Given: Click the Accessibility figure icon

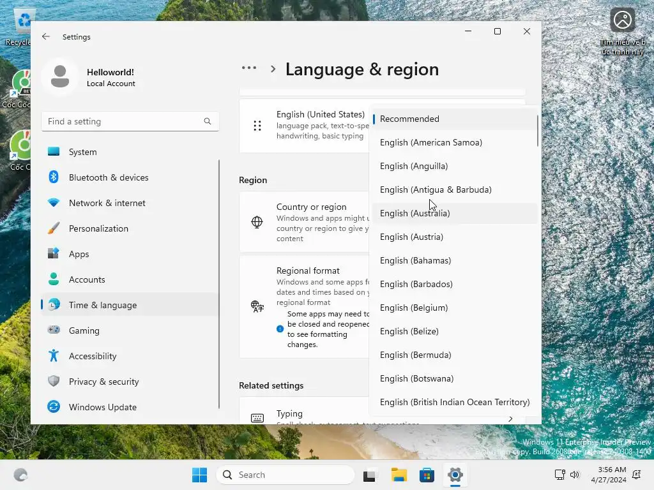Looking at the screenshot, I should click(54, 355).
